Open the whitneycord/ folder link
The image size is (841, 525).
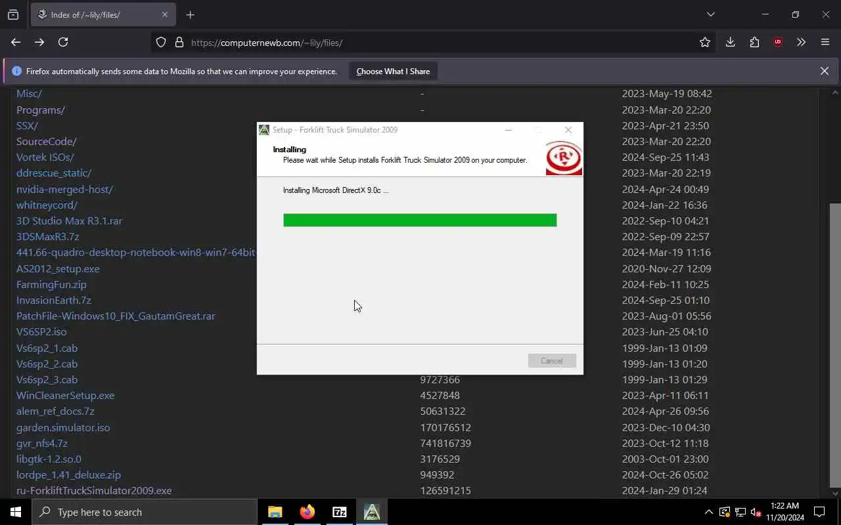point(47,205)
